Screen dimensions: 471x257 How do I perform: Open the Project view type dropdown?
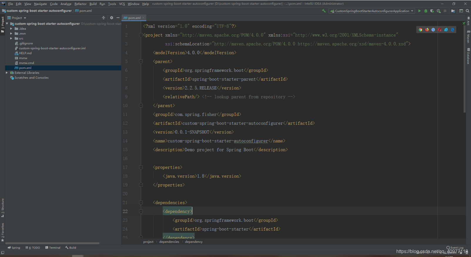17,18
